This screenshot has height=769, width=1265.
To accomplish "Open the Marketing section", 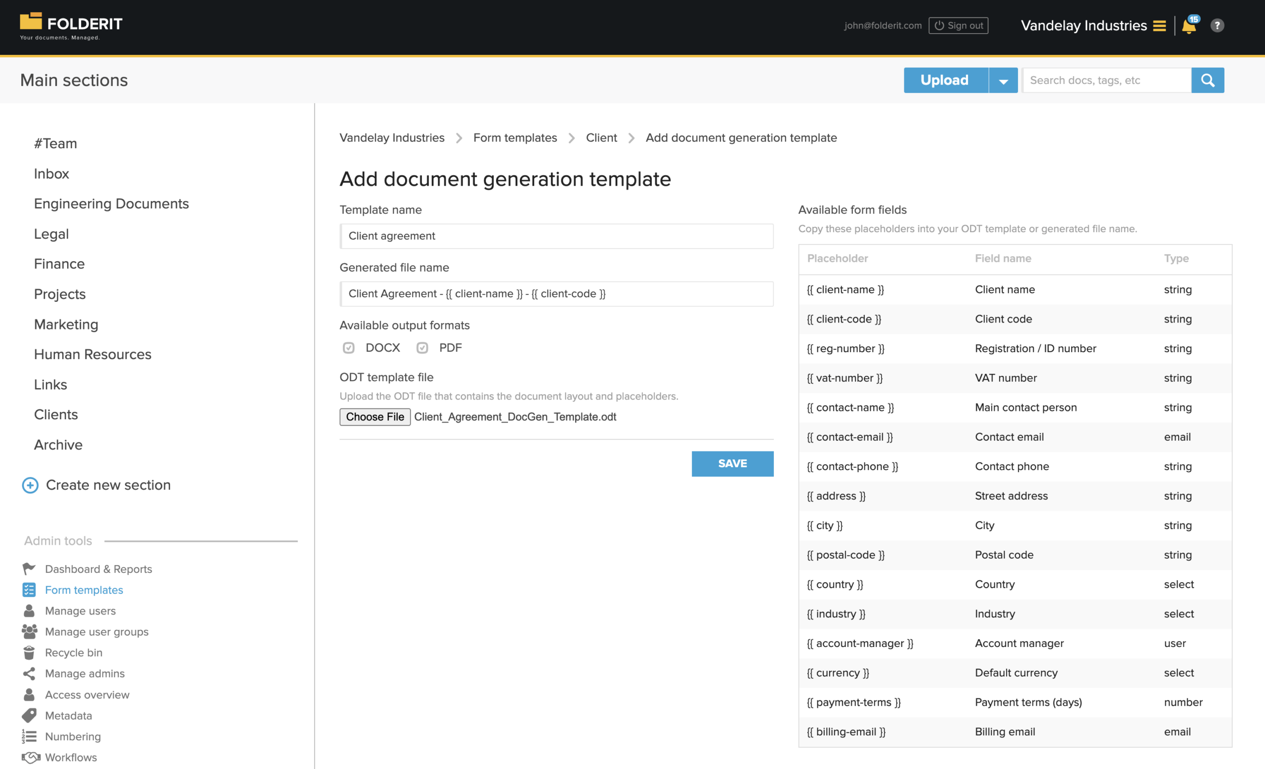I will [66, 324].
